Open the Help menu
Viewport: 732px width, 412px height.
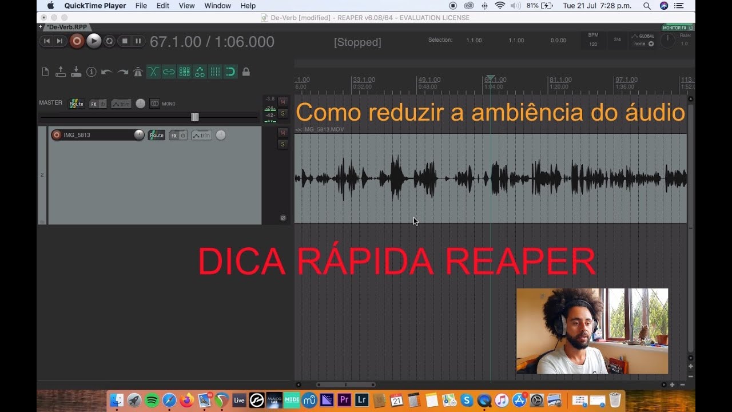point(248,6)
